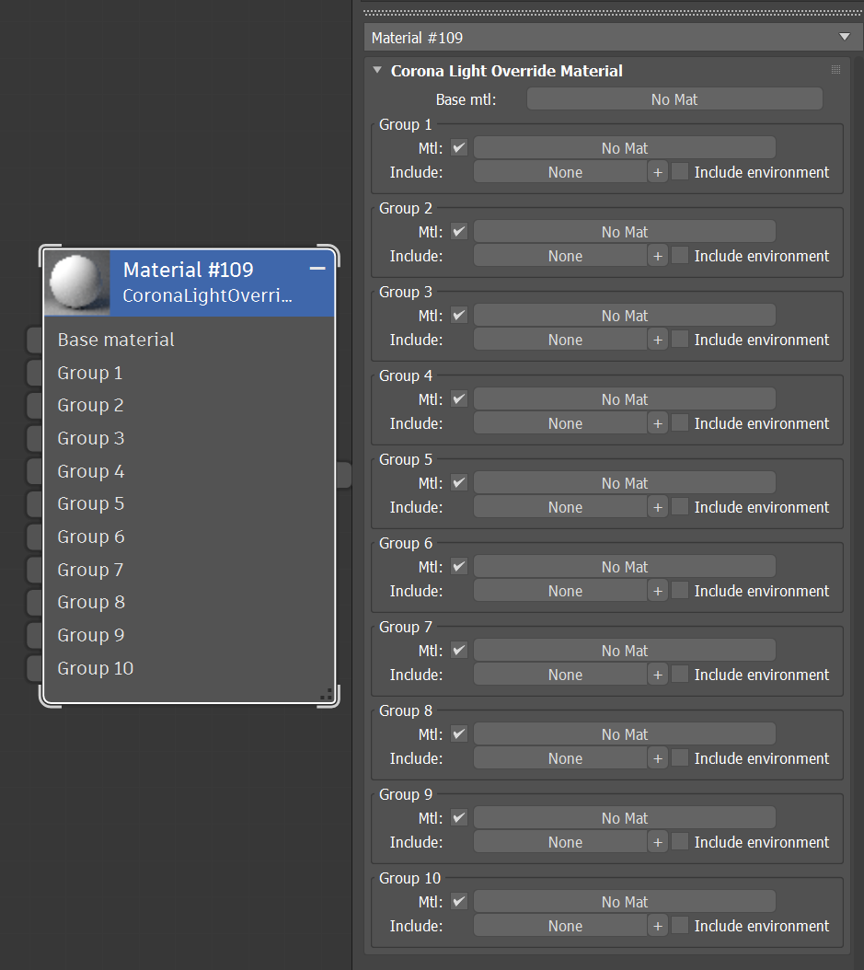Toggle Group 8 Mtl checkbox
The width and height of the screenshot is (864, 970).
pos(459,734)
